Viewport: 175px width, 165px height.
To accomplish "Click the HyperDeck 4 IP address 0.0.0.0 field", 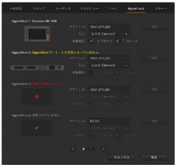I will [x=109, y=121].
